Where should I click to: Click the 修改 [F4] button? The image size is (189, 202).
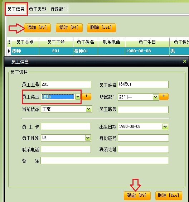69,28
